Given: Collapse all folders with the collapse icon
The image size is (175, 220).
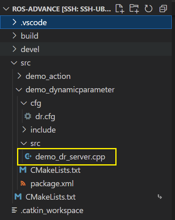Looking at the screenshot, I should [x=163, y=9].
